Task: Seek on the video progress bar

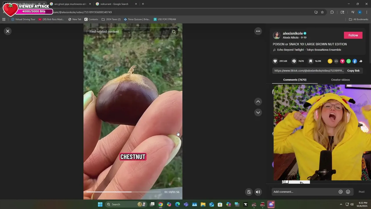Action: pyautogui.click(x=123, y=192)
